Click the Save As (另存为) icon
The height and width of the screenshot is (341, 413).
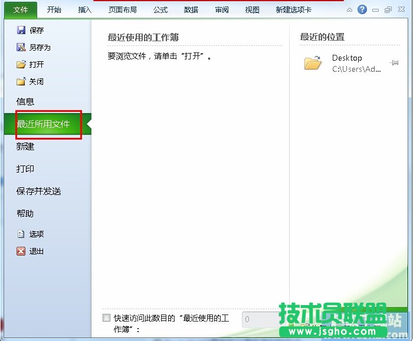(21, 47)
